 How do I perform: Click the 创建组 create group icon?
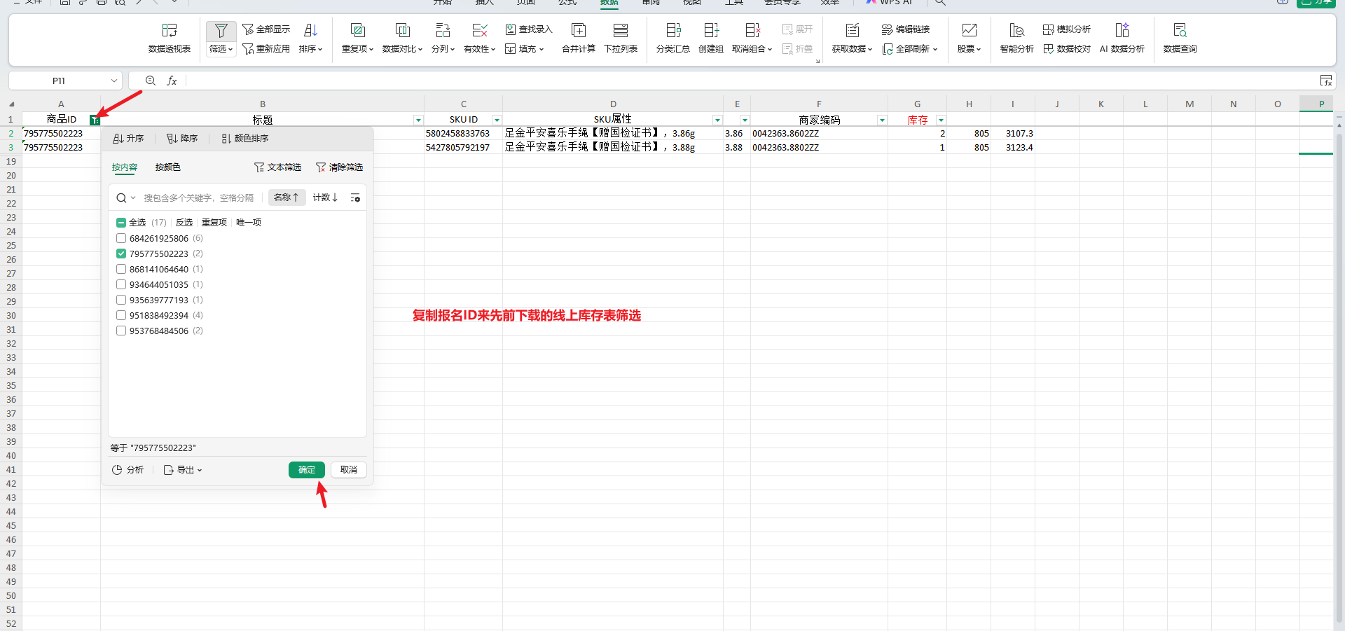pos(710,30)
